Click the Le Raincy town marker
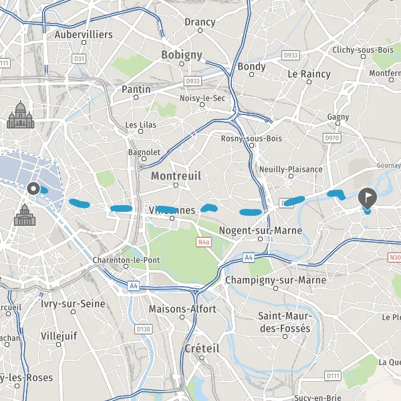Image resolution: width=401 pixels, height=401 pixels. (x=309, y=82)
